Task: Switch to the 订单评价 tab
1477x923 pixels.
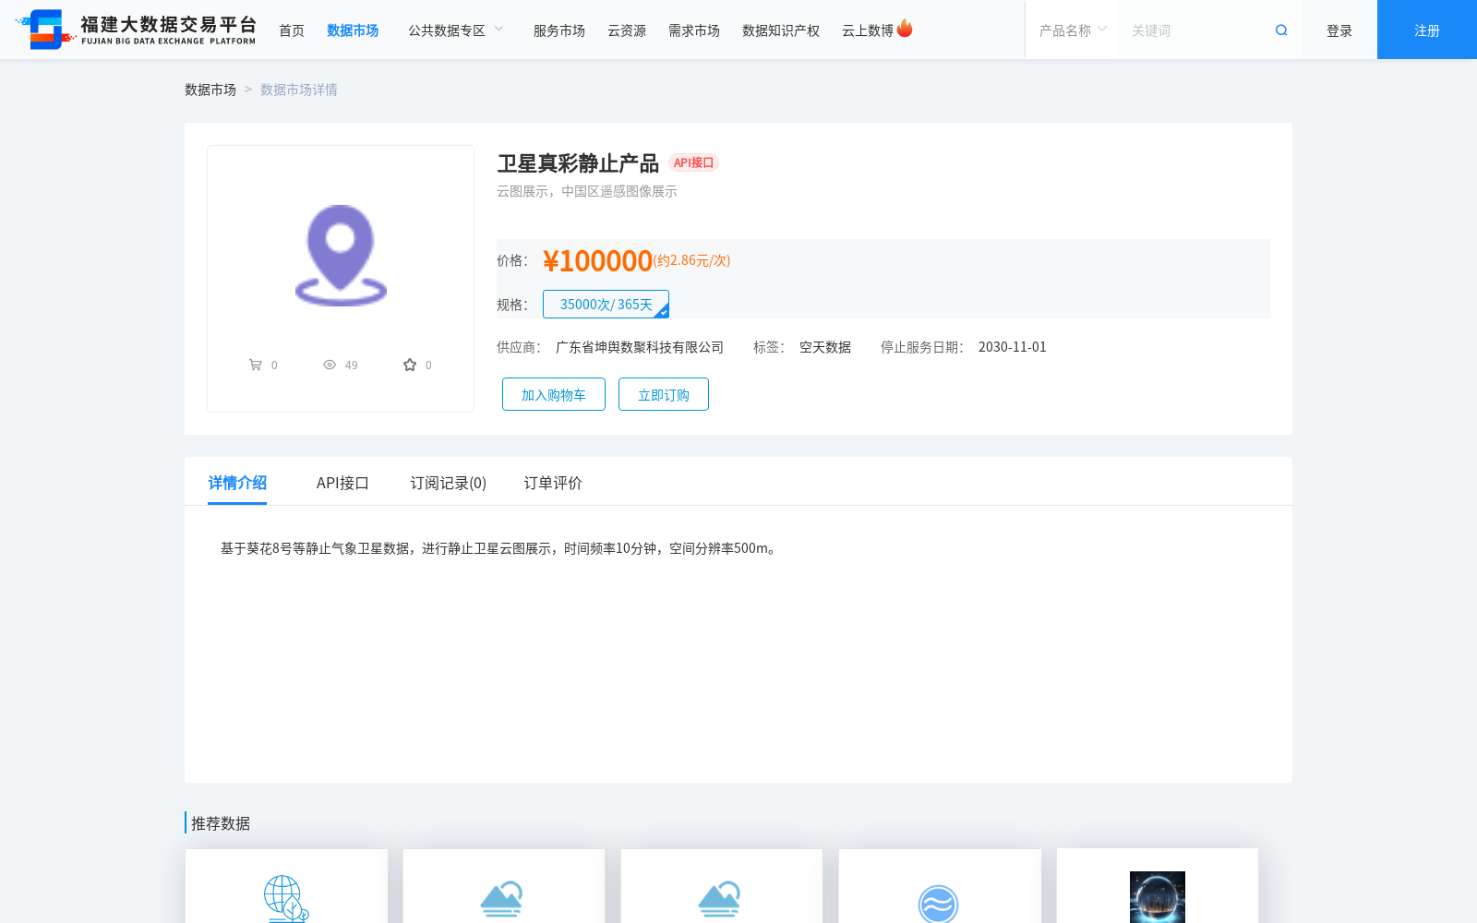Action: pos(553,483)
